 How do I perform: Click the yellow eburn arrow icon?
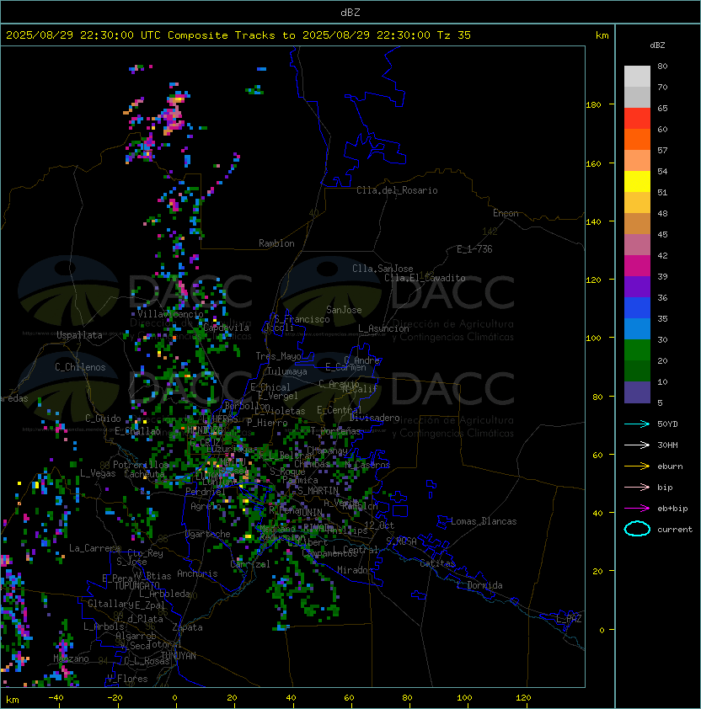pyautogui.click(x=637, y=466)
